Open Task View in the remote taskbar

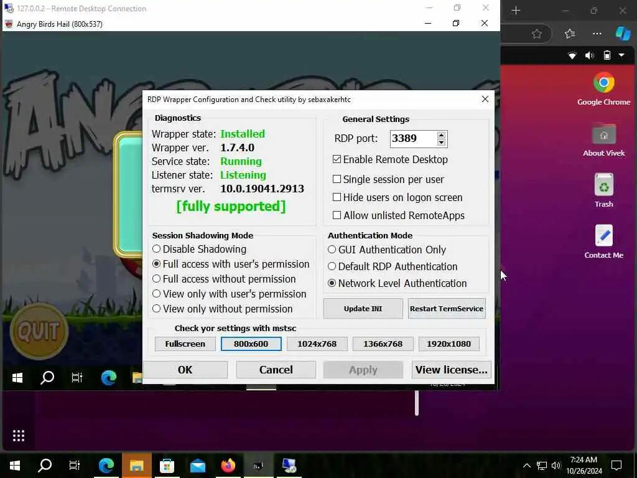click(x=77, y=378)
